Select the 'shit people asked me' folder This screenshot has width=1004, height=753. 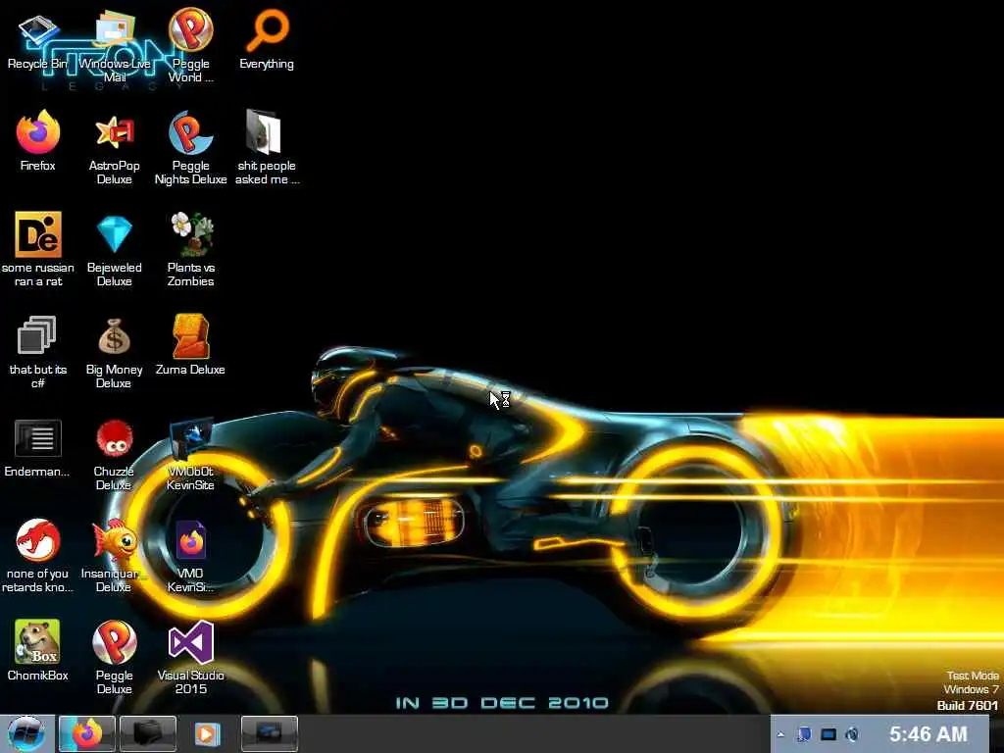pyautogui.click(x=264, y=132)
